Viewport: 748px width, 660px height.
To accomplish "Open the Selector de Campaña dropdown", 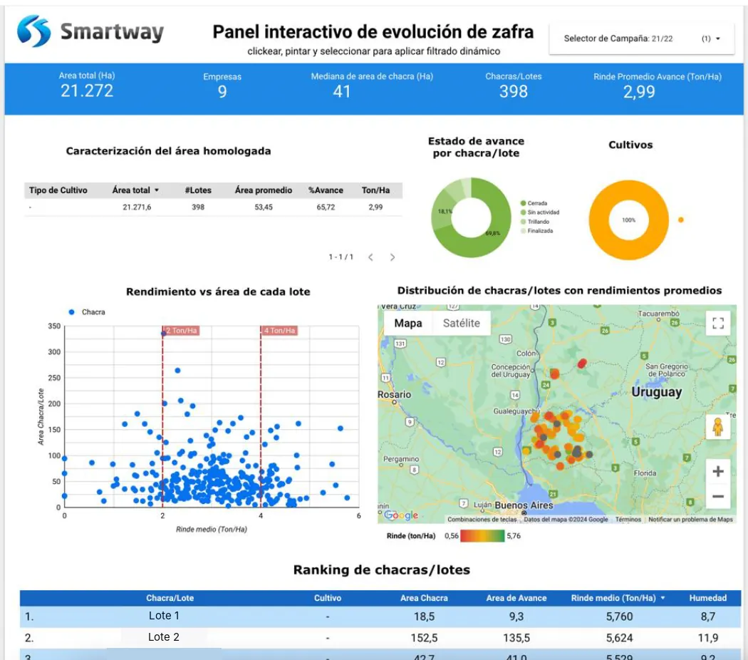I will click(x=642, y=38).
